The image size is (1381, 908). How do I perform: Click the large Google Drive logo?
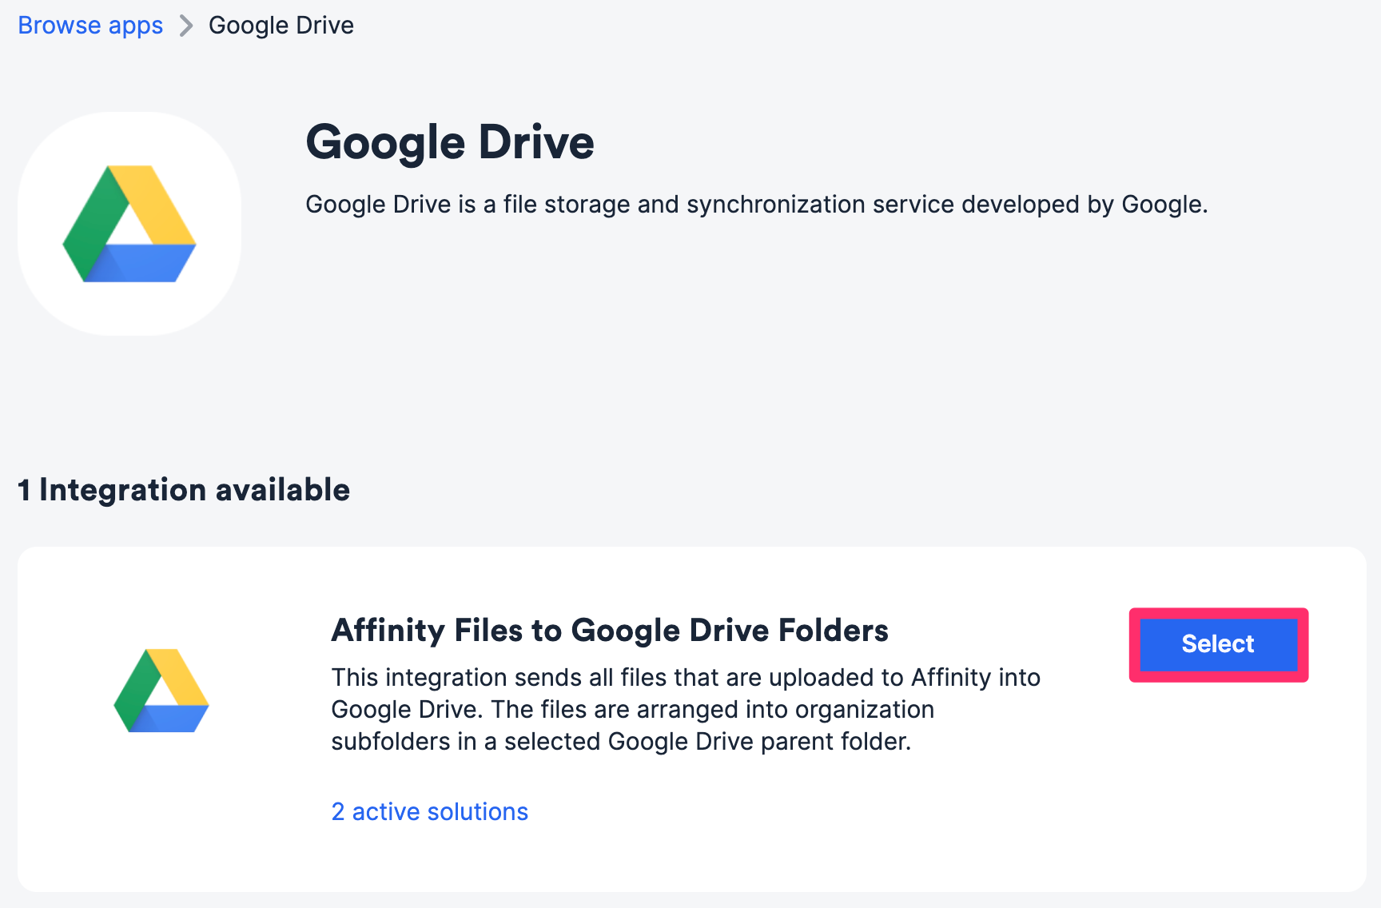tap(129, 224)
